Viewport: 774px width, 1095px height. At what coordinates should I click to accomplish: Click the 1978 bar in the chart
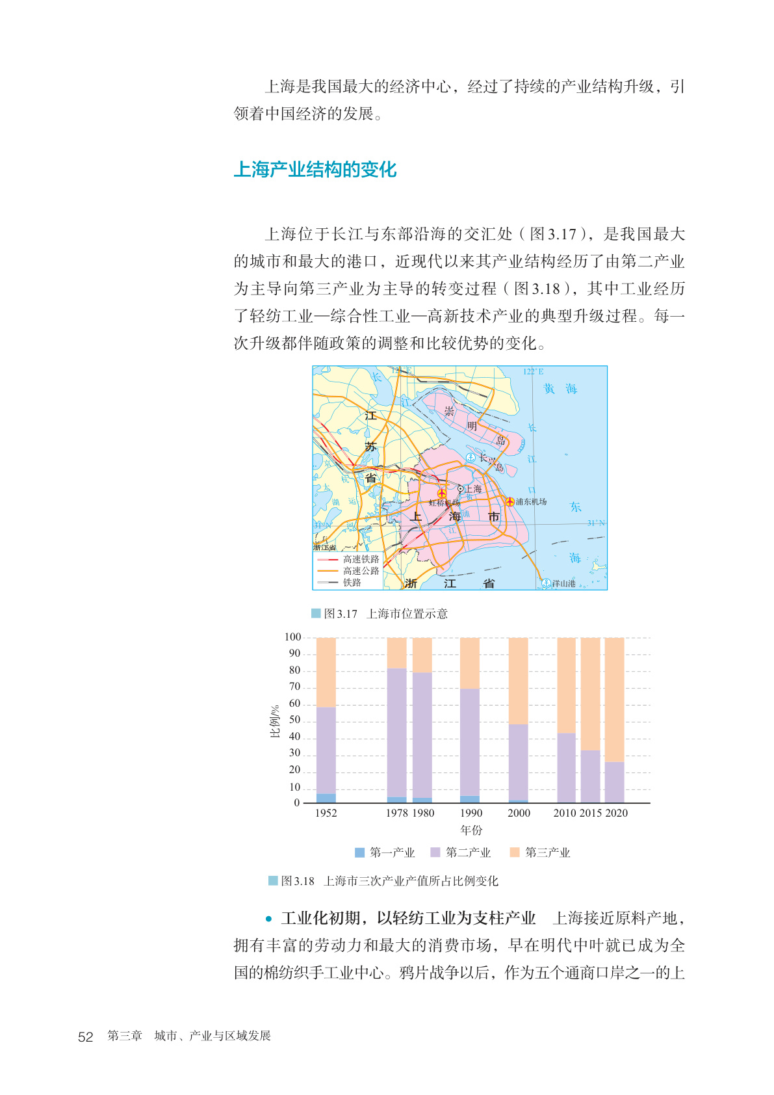click(396, 720)
